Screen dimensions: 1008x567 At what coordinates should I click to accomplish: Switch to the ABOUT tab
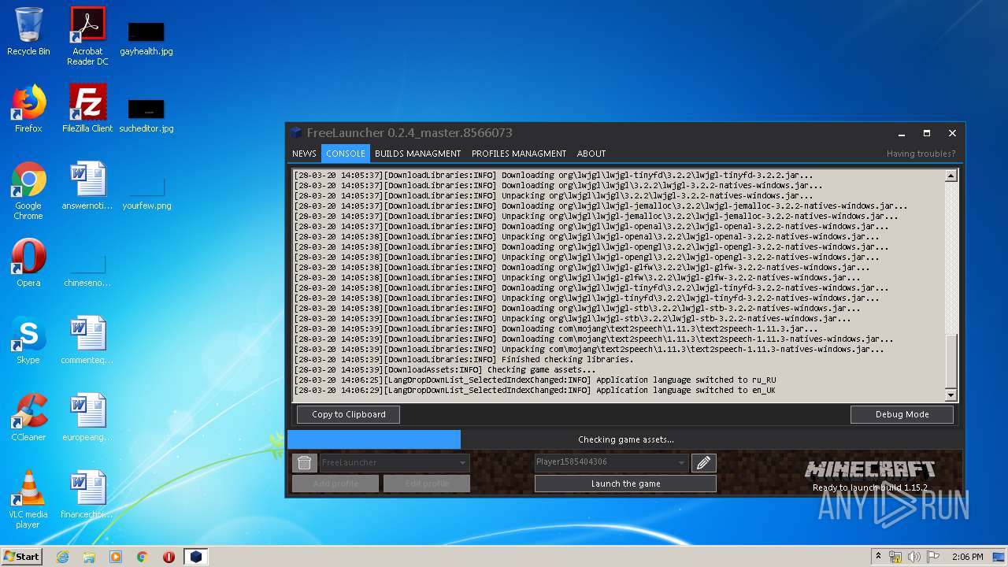point(591,154)
